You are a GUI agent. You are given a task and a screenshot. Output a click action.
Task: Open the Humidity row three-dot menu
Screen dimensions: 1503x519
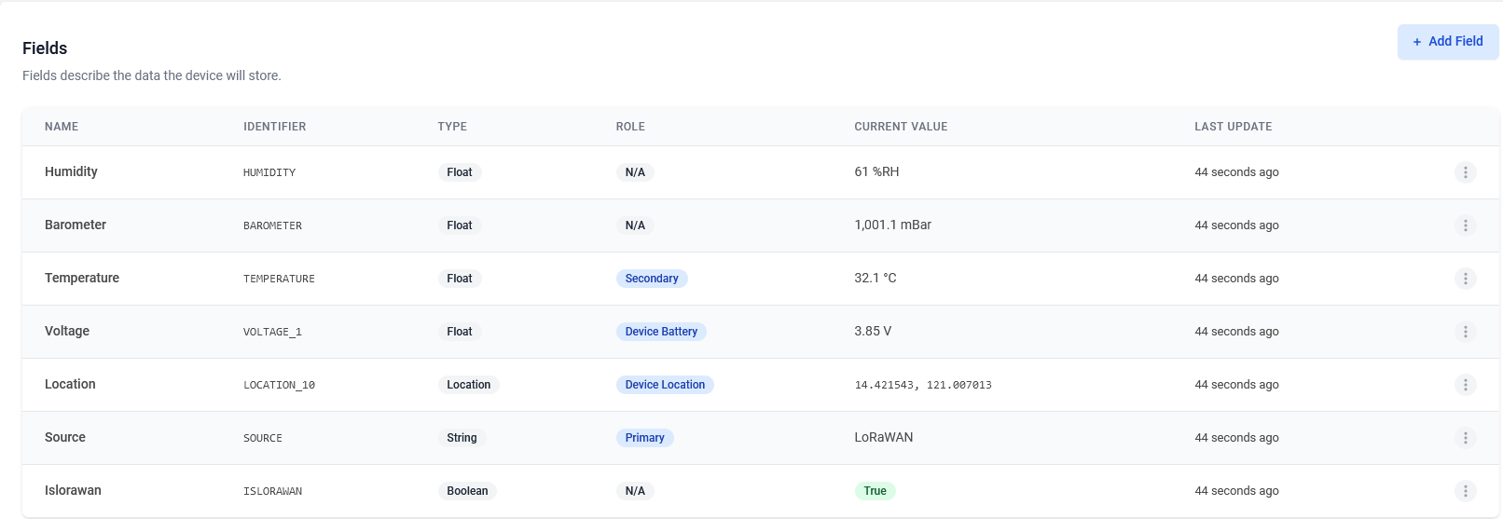click(1465, 172)
